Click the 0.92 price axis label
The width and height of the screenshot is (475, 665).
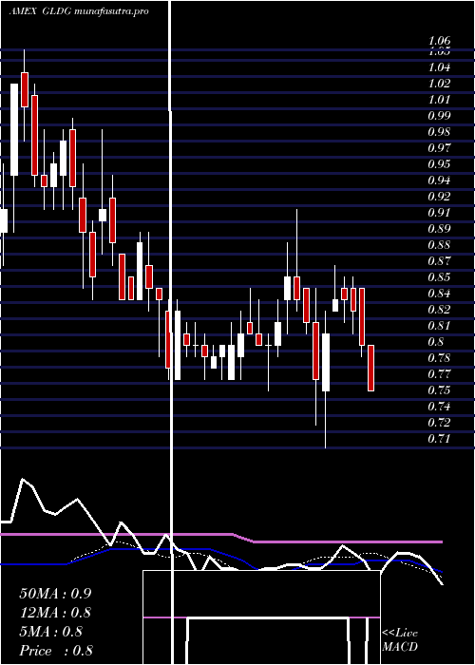439,197
